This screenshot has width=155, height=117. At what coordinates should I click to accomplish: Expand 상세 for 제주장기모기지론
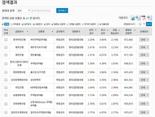click(x=144, y=47)
